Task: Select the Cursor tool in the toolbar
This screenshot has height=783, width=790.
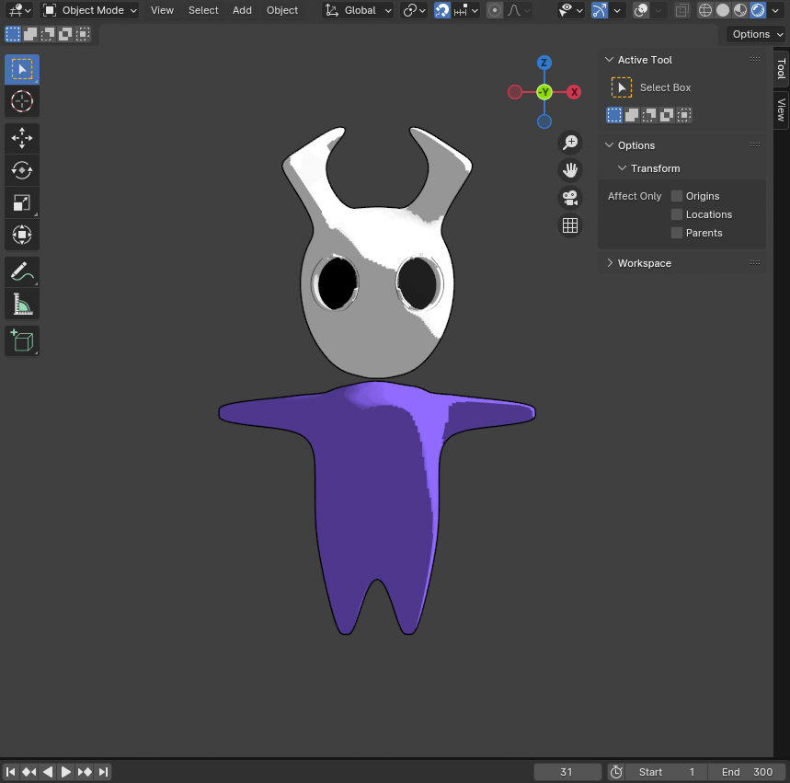Action: [x=22, y=100]
